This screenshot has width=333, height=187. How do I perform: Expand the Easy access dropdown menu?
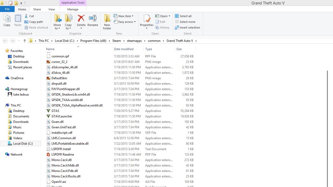pyautogui.click(x=125, y=22)
